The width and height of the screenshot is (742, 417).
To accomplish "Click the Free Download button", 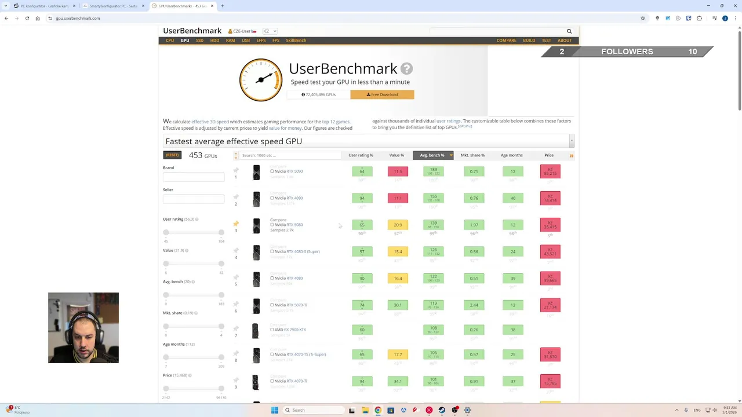I will (x=382, y=94).
